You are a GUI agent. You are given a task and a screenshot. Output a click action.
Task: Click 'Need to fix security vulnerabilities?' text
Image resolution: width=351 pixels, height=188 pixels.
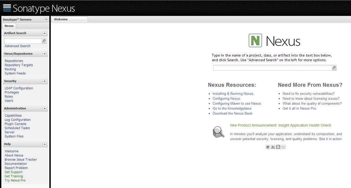308,94
